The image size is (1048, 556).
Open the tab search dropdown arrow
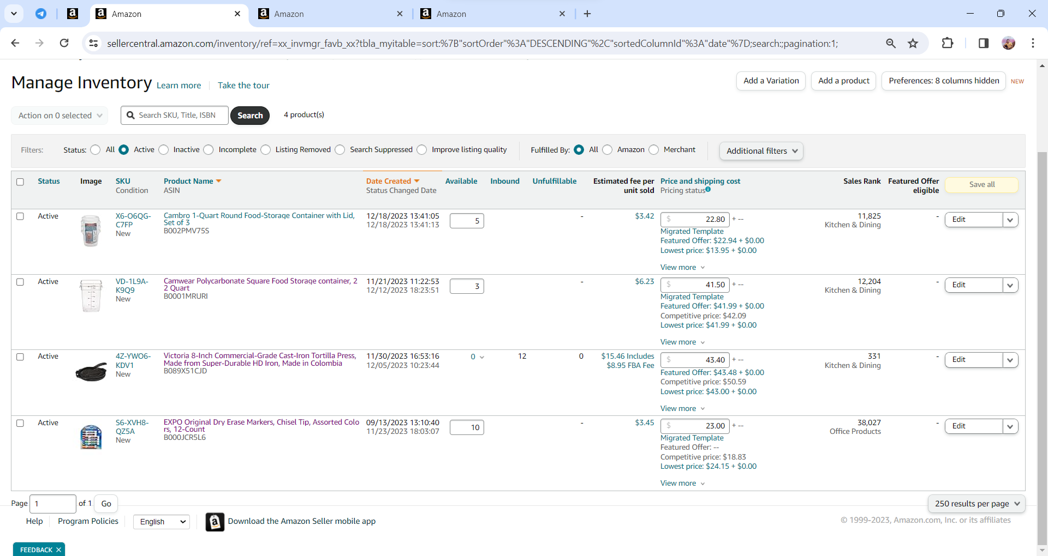point(14,14)
